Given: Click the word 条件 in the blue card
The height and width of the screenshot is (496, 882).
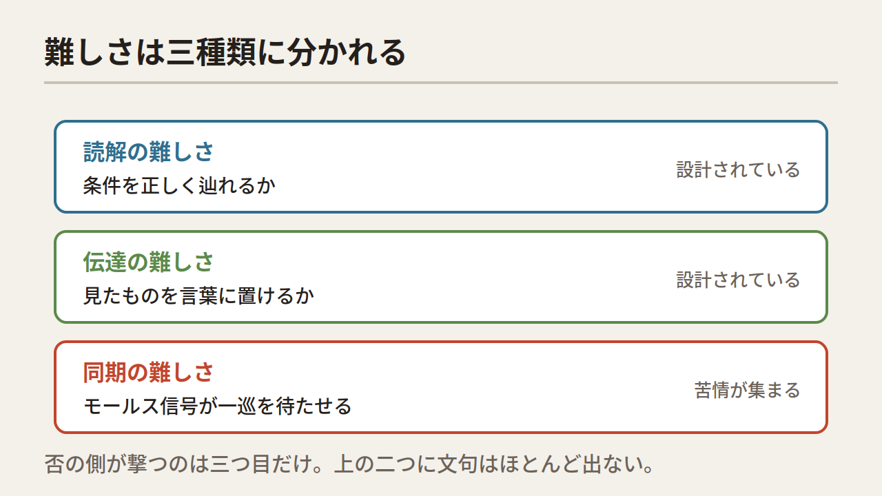Looking at the screenshot, I should [103, 186].
